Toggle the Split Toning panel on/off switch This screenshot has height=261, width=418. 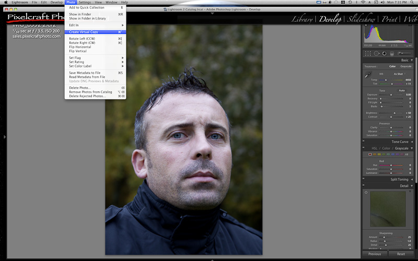pos(363,179)
